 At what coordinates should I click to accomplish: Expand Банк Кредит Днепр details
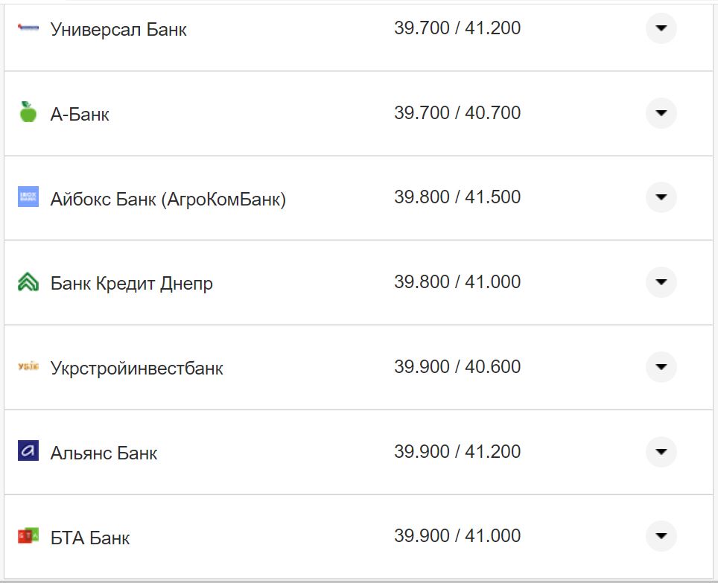tap(661, 282)
